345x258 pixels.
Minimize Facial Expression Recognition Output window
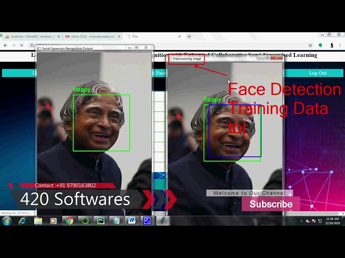(x=129, y=48)
